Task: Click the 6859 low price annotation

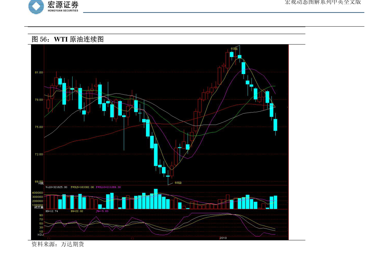Action: point(178,183)
